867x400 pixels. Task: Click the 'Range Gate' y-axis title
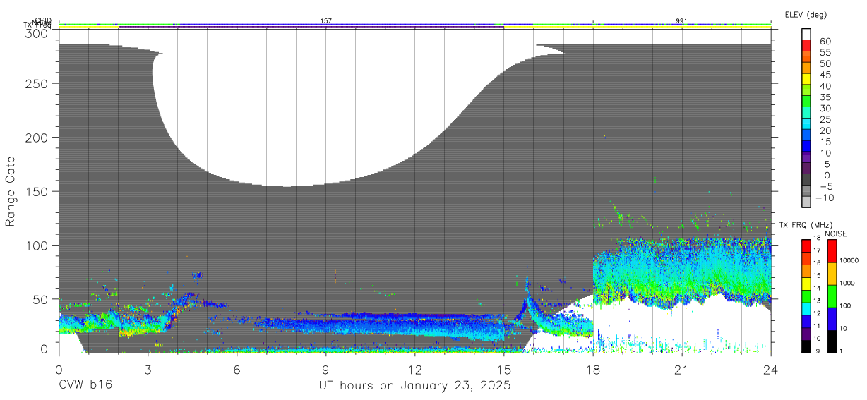(x=11, y=191)
